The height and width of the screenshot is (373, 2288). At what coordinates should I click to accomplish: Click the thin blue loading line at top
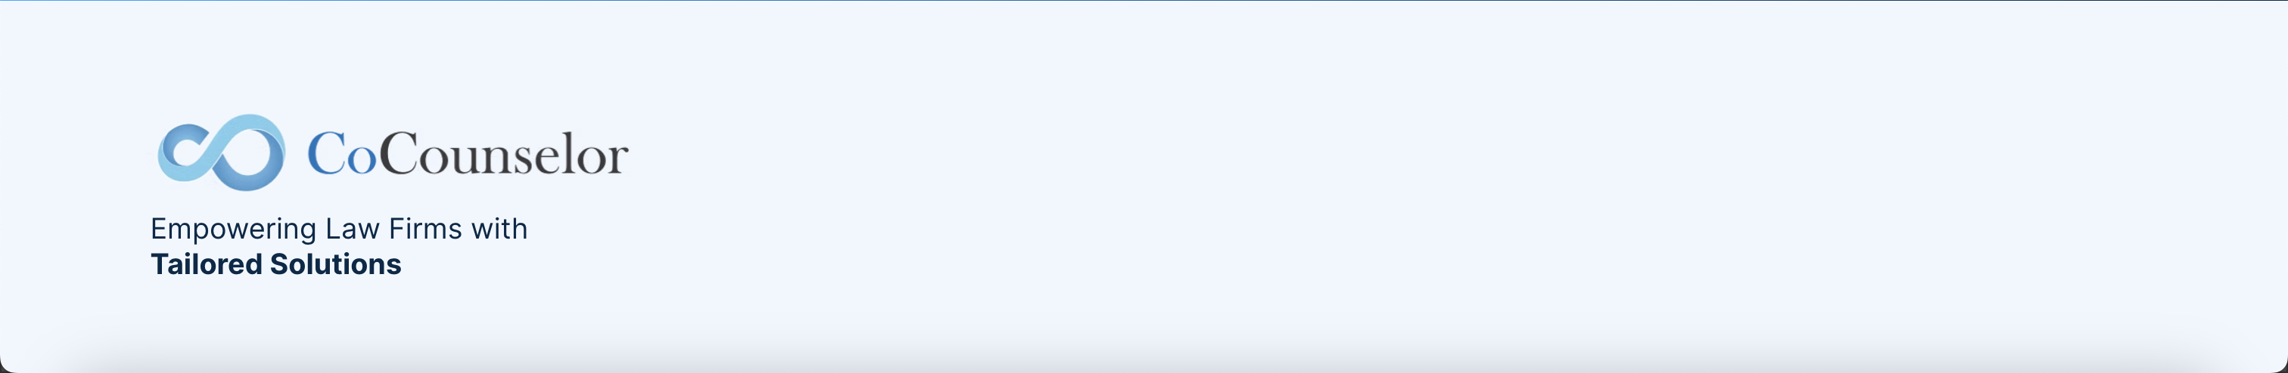(1144, 1)
